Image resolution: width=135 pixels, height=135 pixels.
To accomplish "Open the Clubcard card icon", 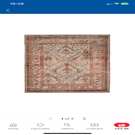I will click(94, 125).
